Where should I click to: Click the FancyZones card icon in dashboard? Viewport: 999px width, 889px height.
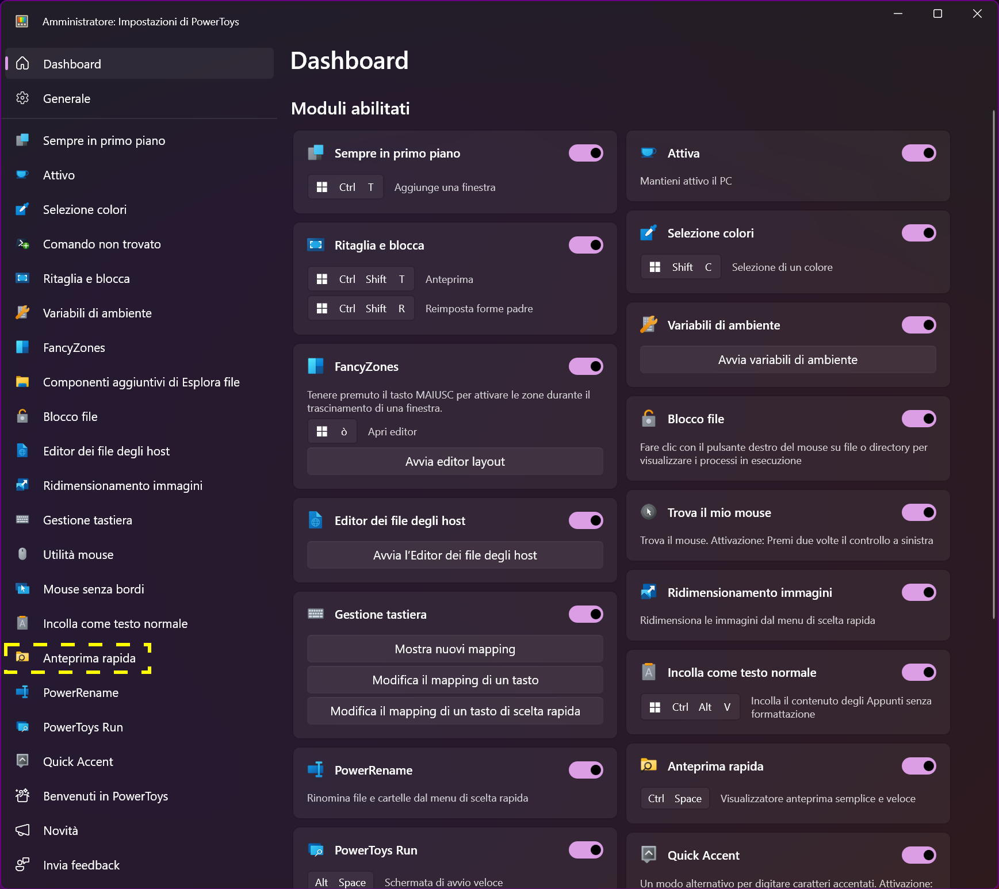316,366
